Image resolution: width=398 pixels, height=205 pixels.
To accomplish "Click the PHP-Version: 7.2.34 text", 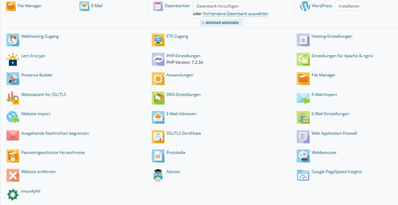I will point(185,62).
